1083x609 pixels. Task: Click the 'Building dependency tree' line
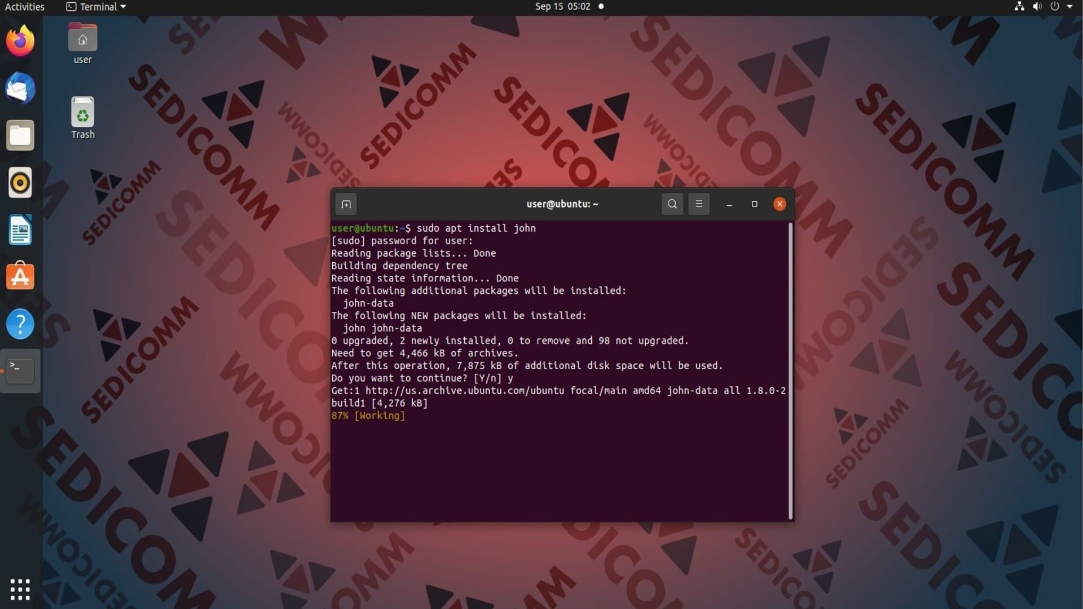[399, 266]
